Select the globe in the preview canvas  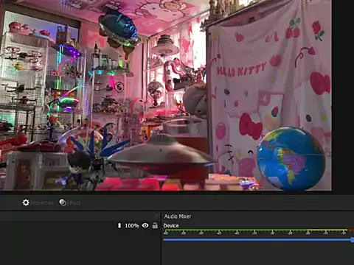pyautogui.click(x=291, y=159)
